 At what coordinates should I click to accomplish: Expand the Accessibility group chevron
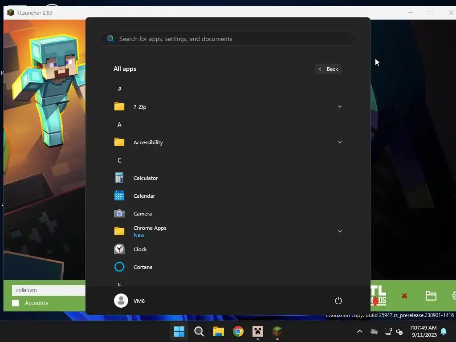pyautogui.click(x=339, y=142)
